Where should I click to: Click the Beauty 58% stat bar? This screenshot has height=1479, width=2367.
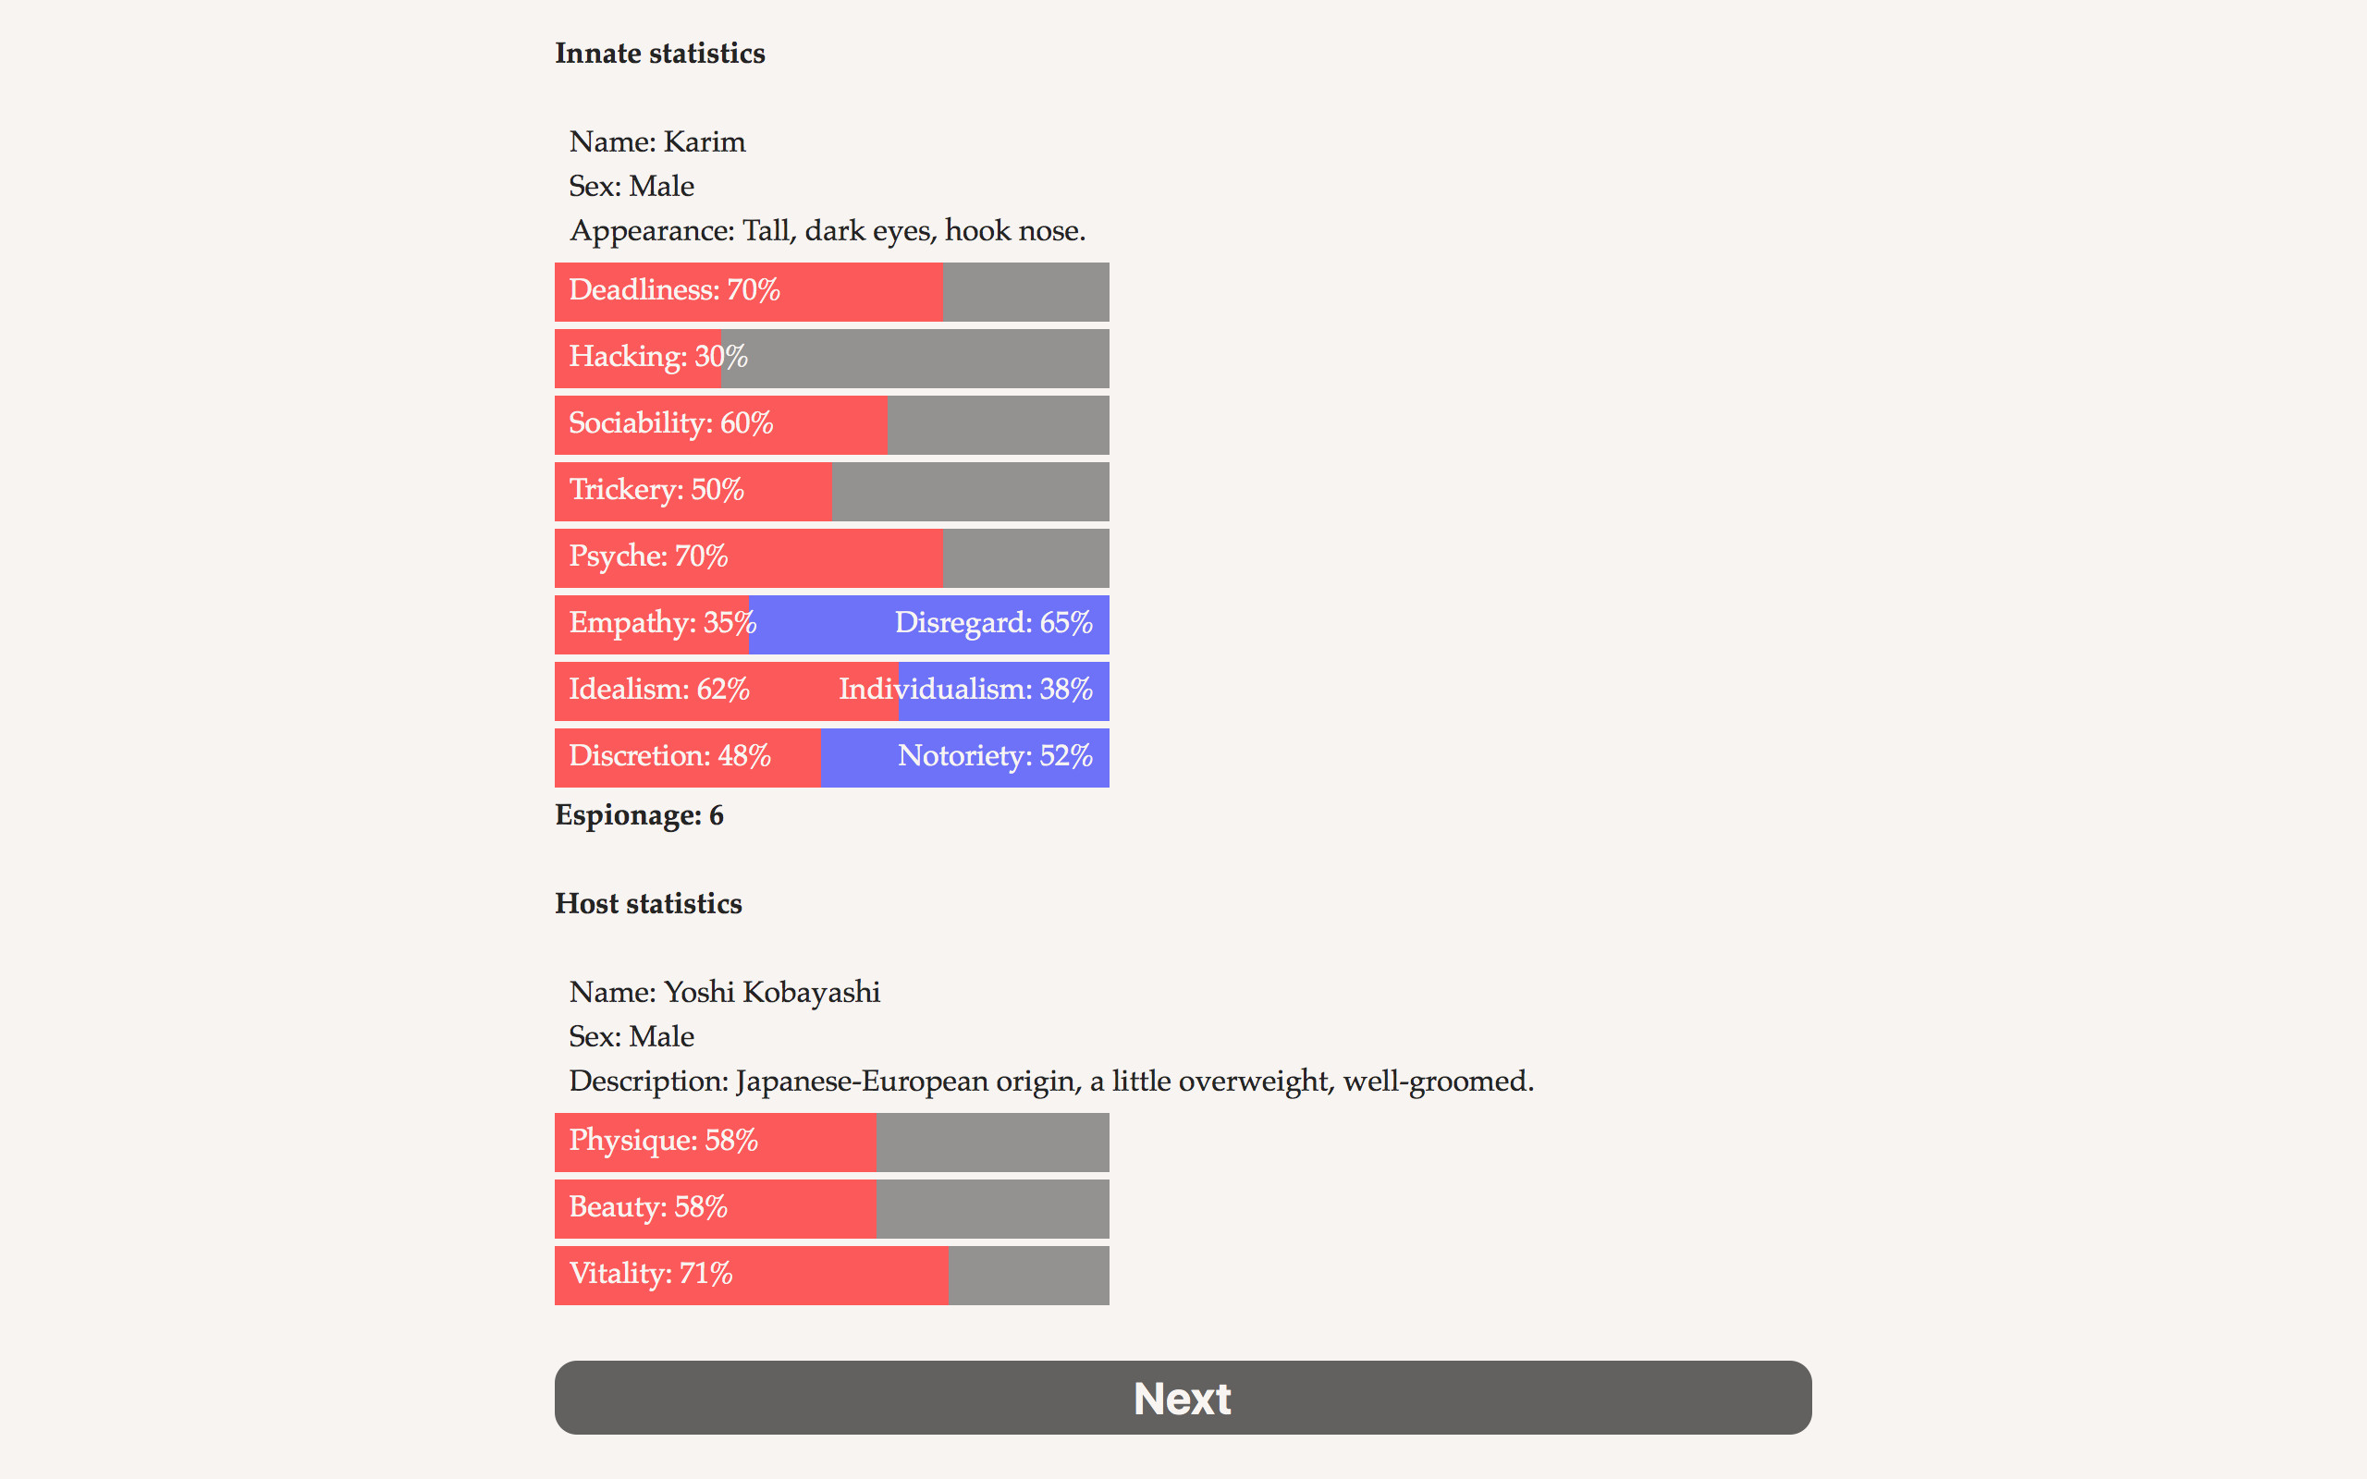tap(831, 1208)
